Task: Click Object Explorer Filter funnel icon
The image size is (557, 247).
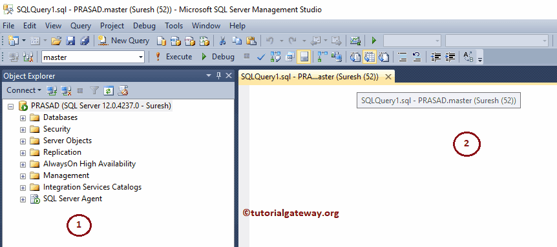Action: click(x=94, y=90)
